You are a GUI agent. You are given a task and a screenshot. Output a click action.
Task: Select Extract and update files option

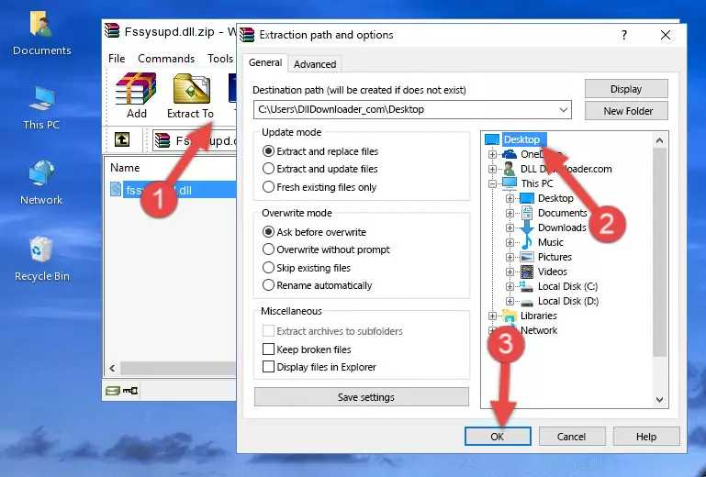(x=320, y=169)
